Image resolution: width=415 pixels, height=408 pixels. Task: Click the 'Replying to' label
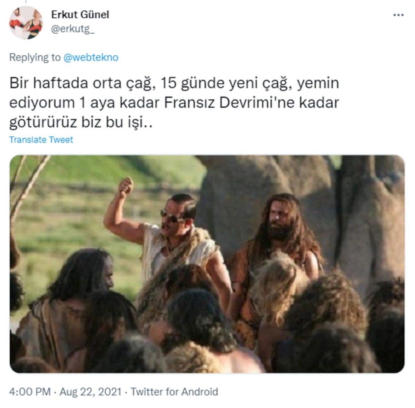point(35,57)
